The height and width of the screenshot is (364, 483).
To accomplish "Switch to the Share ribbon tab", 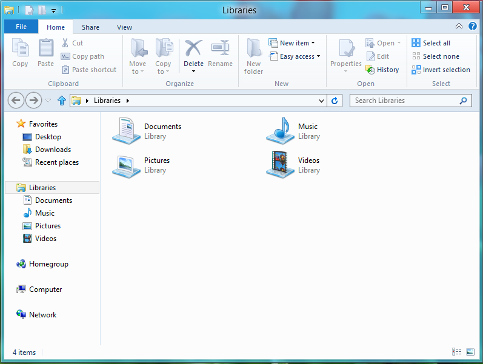I will pos(90,27).
